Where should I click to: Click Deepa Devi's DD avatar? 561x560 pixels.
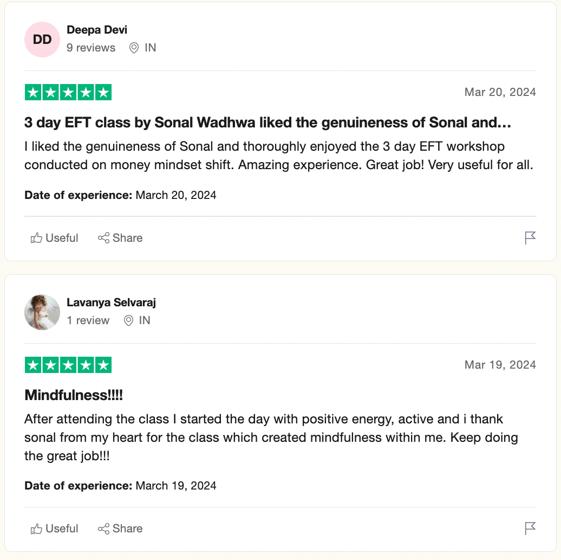42,40
